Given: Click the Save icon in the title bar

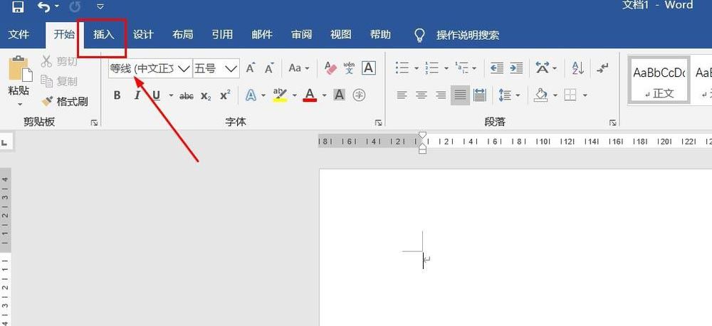Looking at the screenshot, I should coord(18,7).
